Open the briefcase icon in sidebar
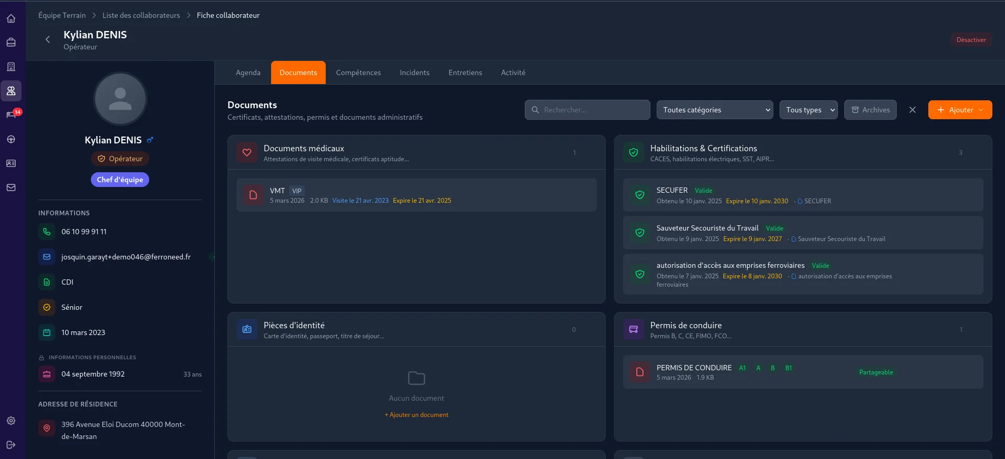This screenshot has height=459, width=1005. point(11,43)
